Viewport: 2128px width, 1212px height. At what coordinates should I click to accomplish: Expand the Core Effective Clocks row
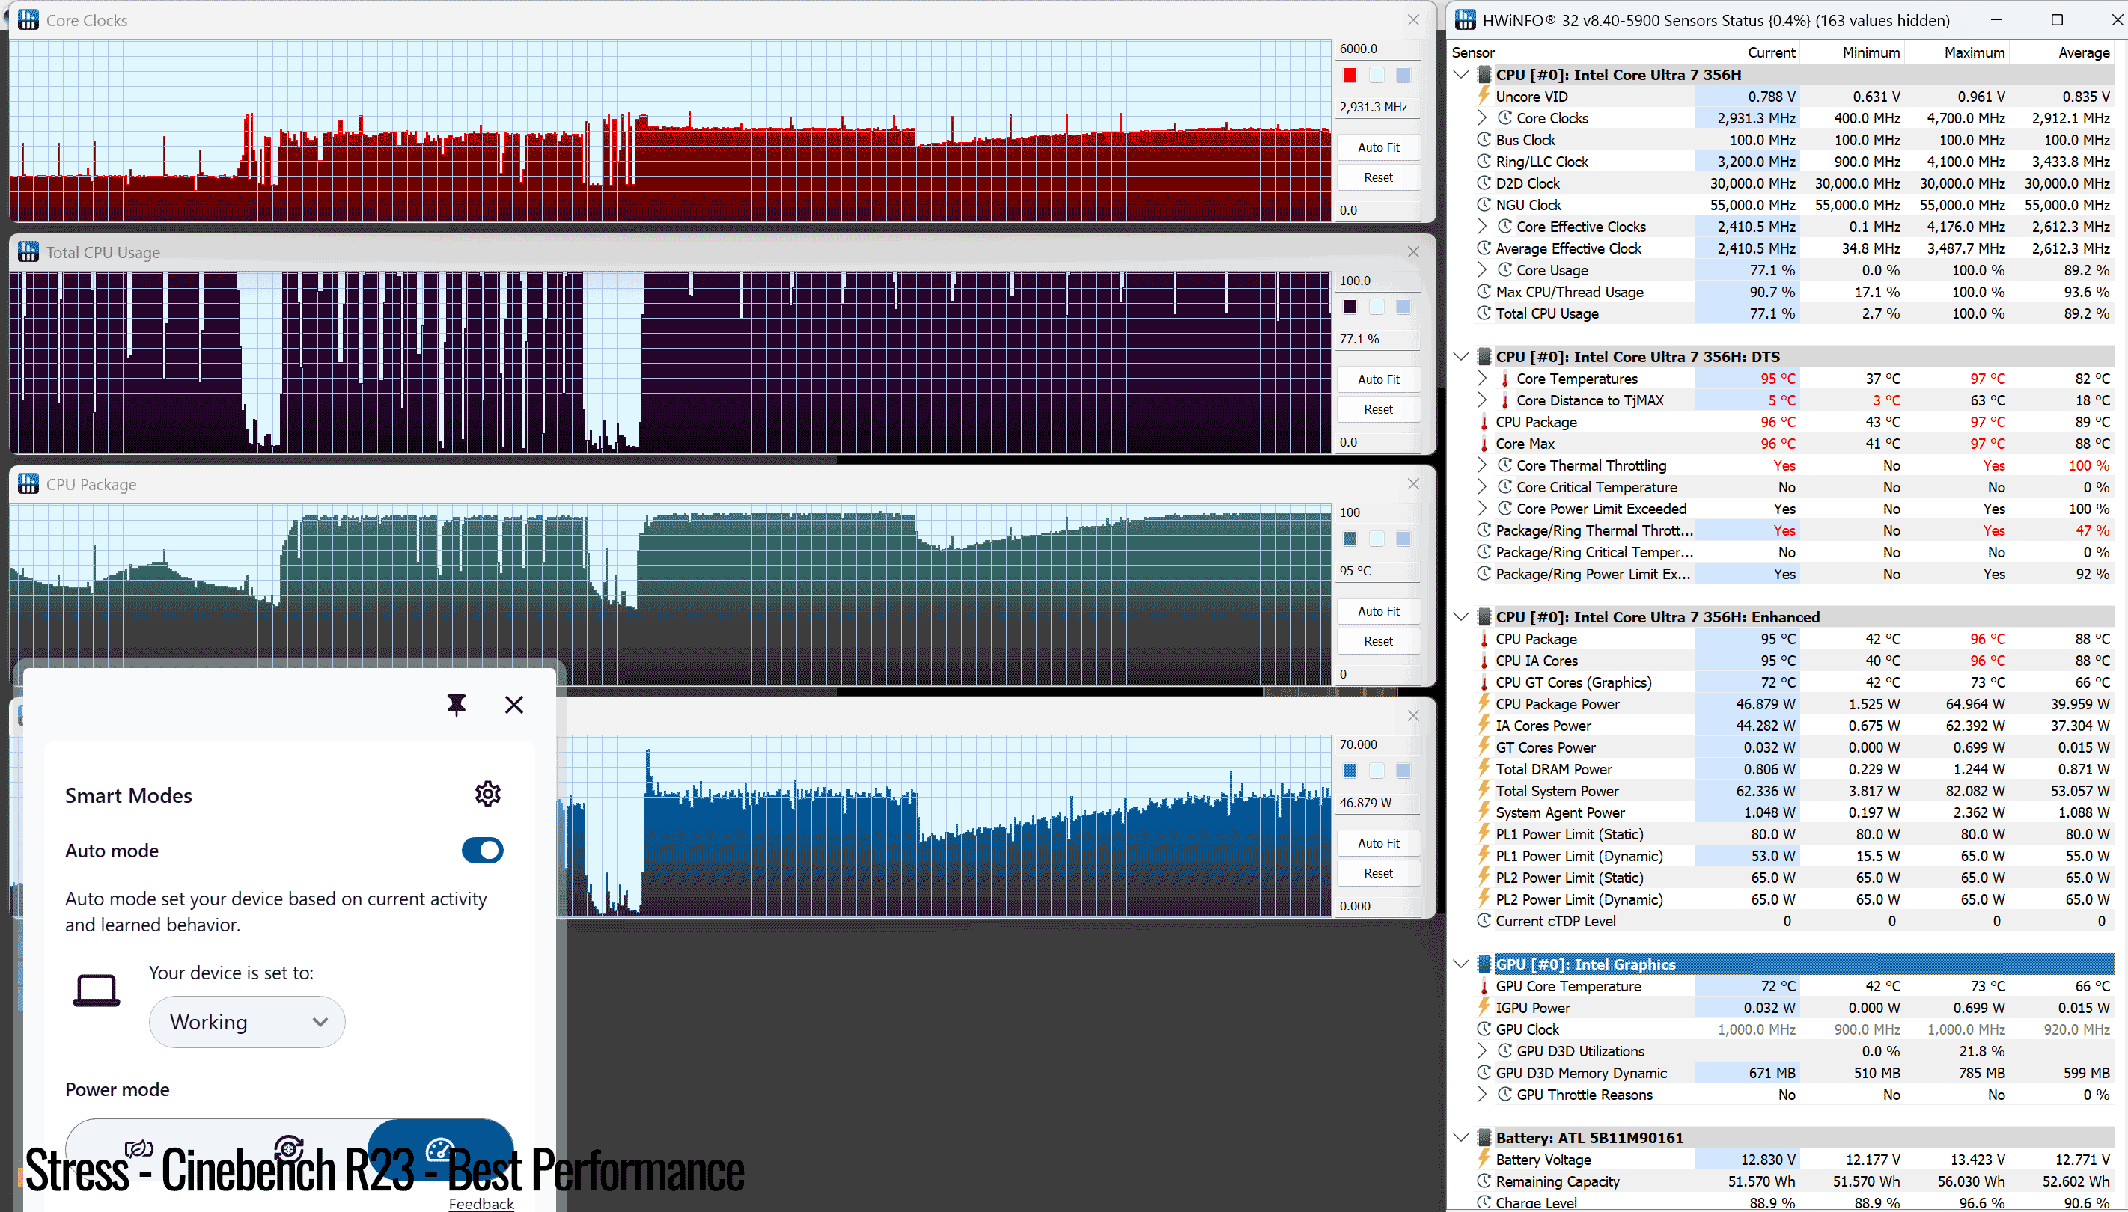click(1482, 227)
